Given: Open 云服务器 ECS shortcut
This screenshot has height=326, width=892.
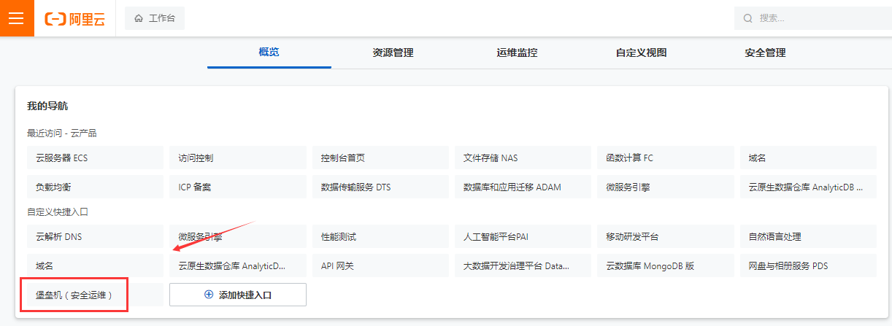Looking at the screenshot, I should (95, 158).
